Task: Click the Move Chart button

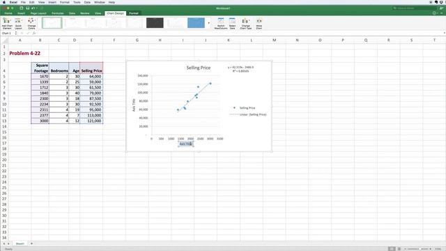Action: pyautogui.click(x=259, y=23)
